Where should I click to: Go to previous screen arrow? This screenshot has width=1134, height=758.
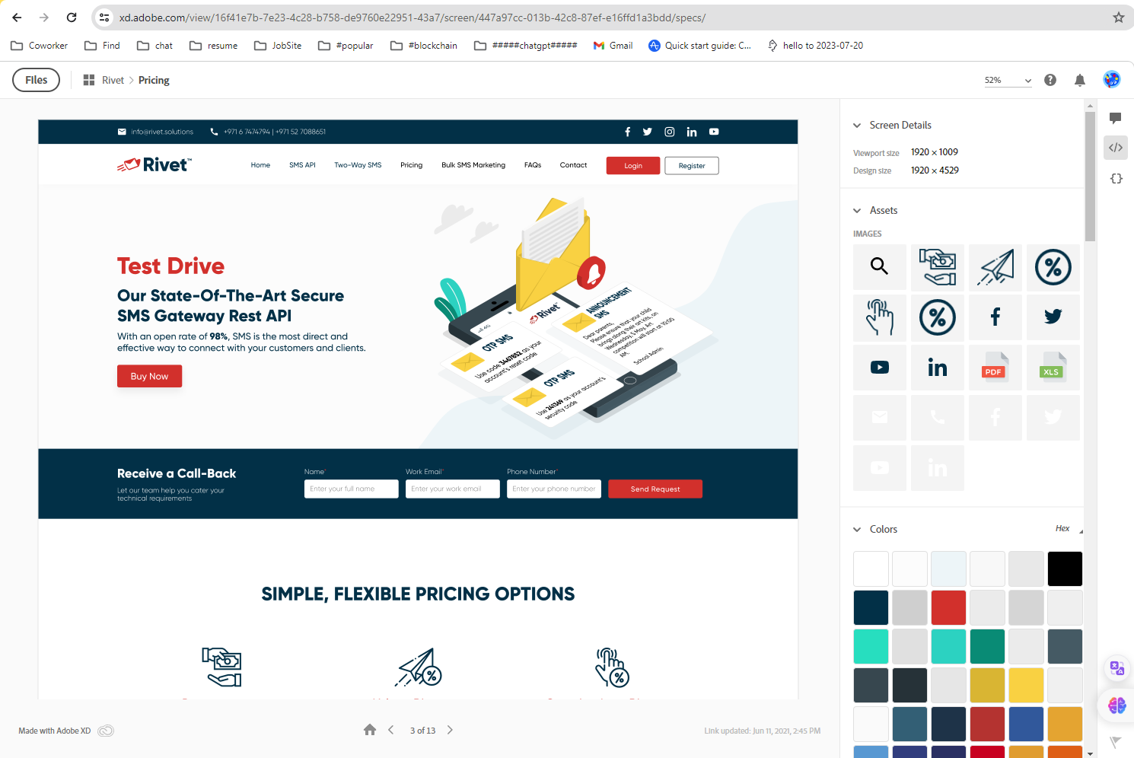click(x=391, y=730)
